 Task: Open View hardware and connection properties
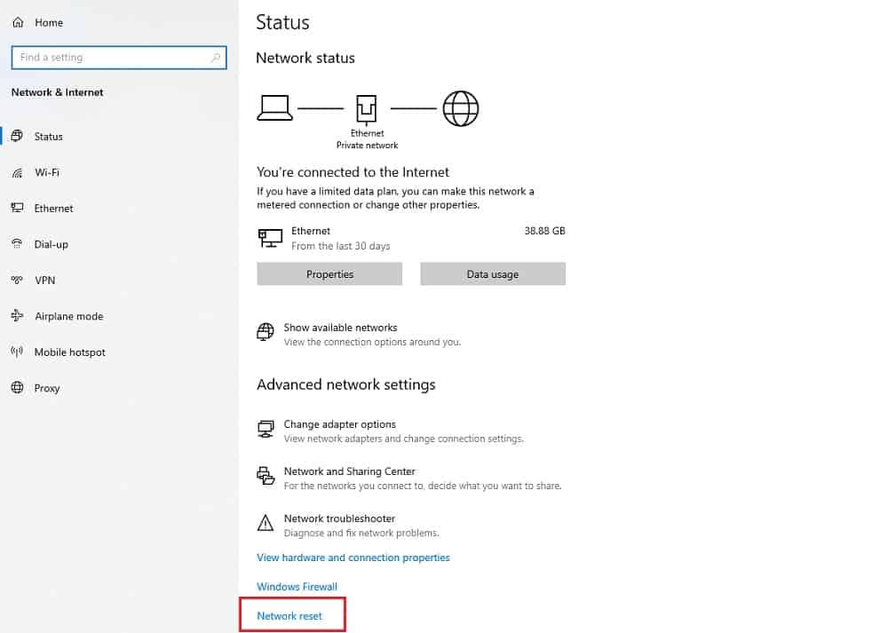(x=353, y=558)
